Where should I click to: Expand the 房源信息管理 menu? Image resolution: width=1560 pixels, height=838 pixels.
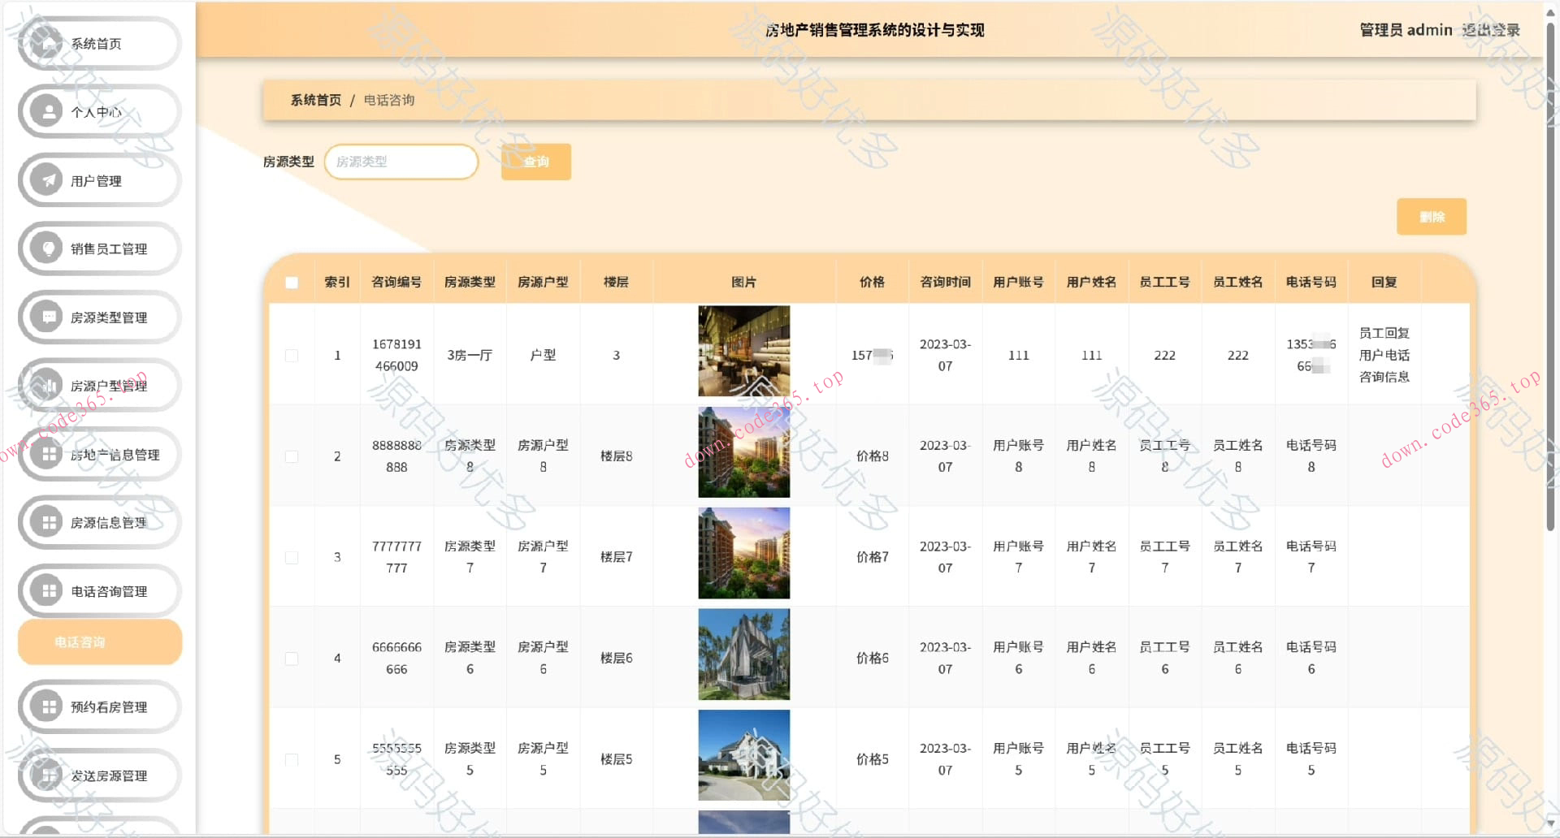[99, 523]
